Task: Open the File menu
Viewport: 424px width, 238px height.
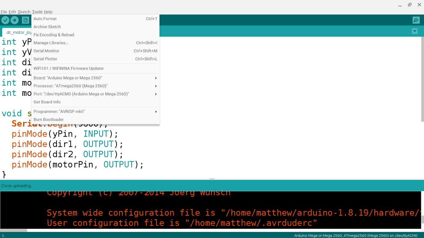Action: (4, 12)
